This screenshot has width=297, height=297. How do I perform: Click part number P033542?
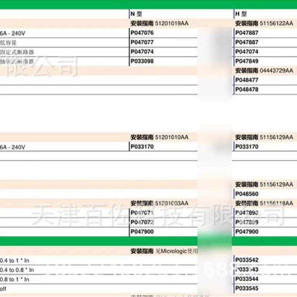pyautogui.click(x=247, y=260)
